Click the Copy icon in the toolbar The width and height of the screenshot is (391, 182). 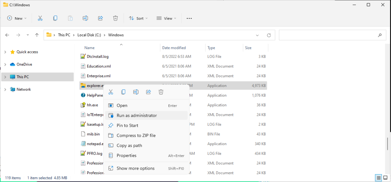point(55,18)
